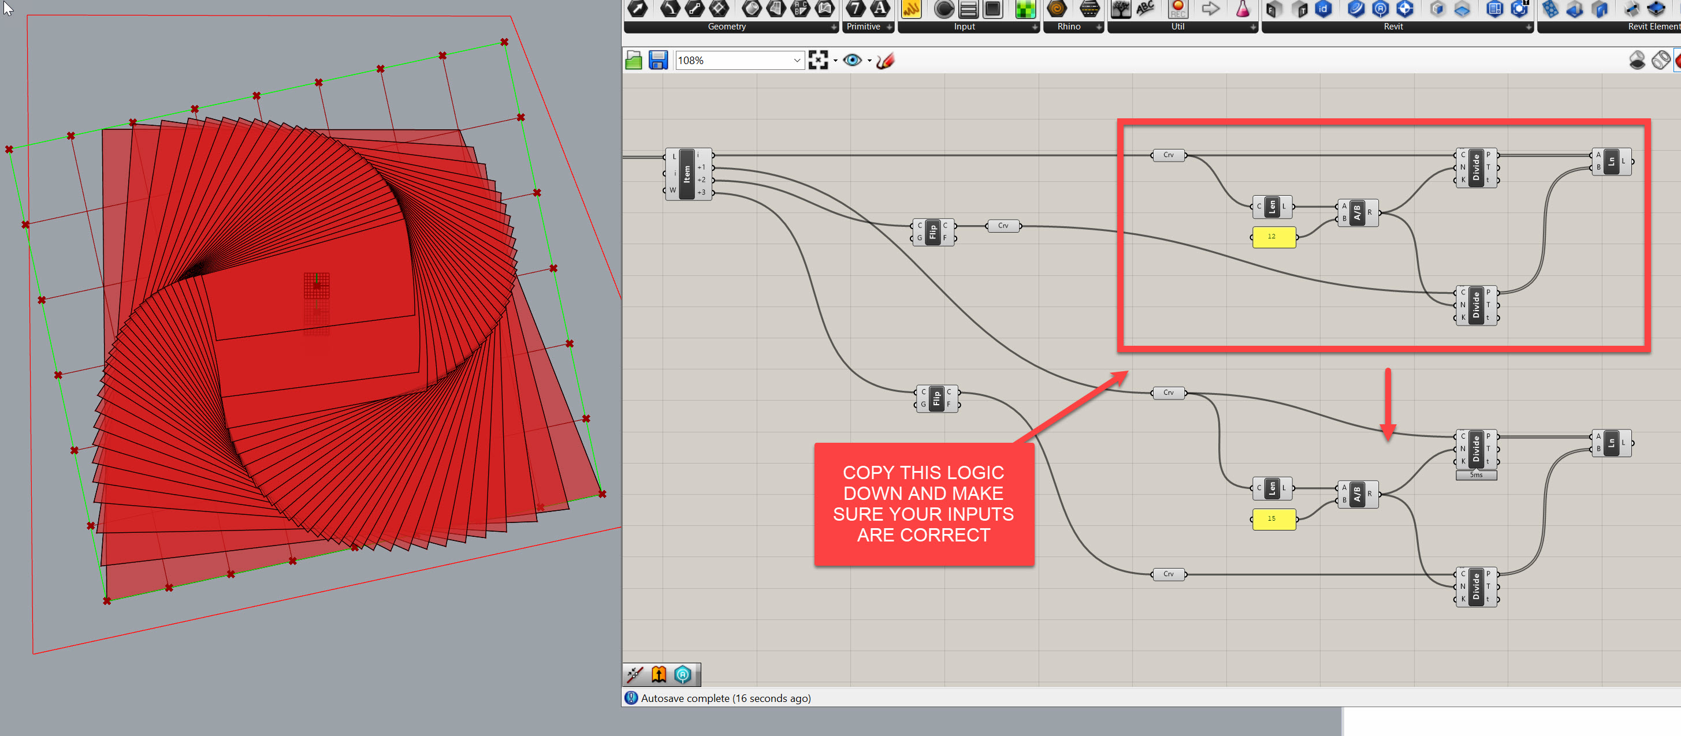Toggle no preview geometry icon
The height and width of the screenshot is (736, 1681).
(x=1637, y=61)
